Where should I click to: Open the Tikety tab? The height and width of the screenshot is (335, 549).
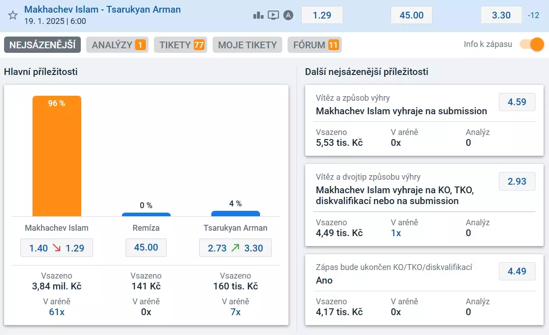click(x=180, y=45)
